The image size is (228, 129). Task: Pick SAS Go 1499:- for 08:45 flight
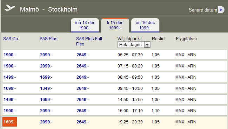pos(10,77)
